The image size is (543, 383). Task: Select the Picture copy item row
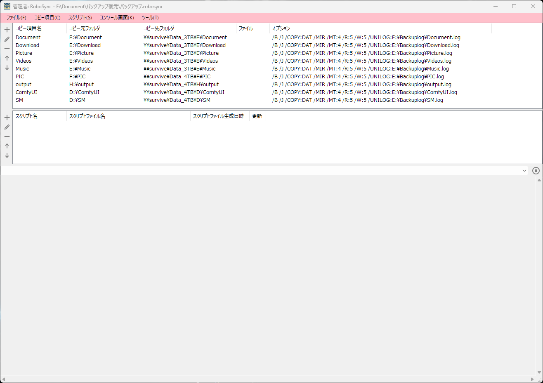pyautogui.click(x=24, y=53)
